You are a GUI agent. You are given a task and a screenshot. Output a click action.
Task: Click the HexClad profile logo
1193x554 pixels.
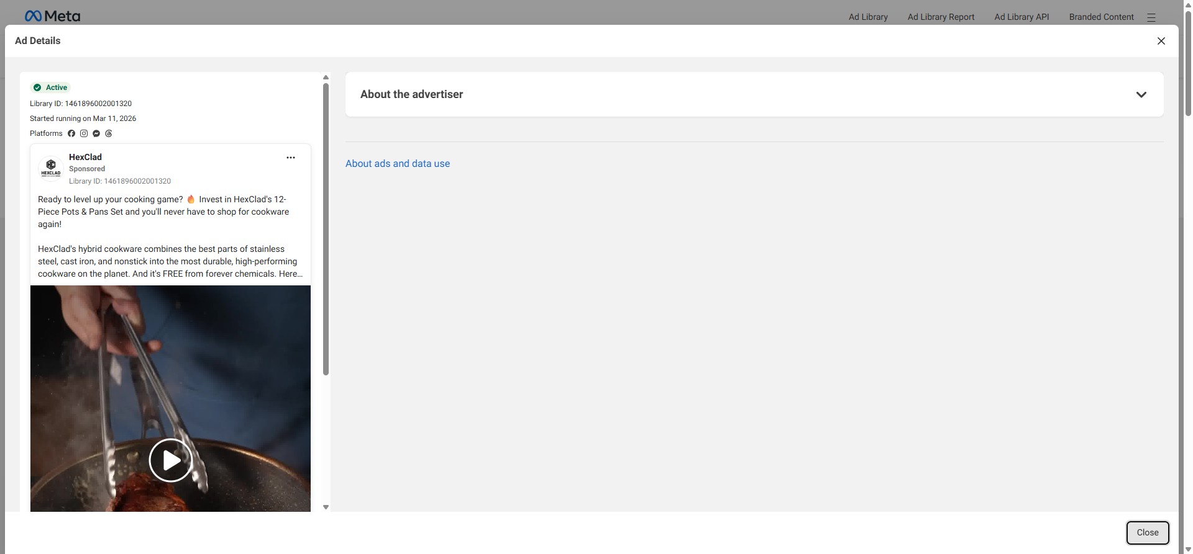51,168
